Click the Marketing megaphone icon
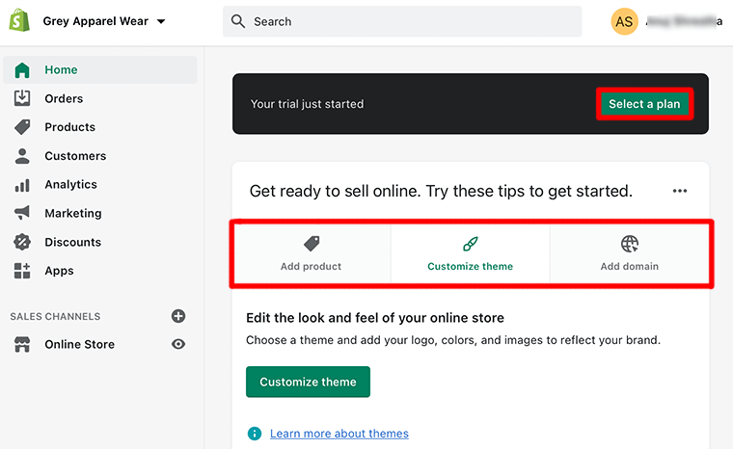Viewport: 733px width, 449px height. (x=22, y=213)
